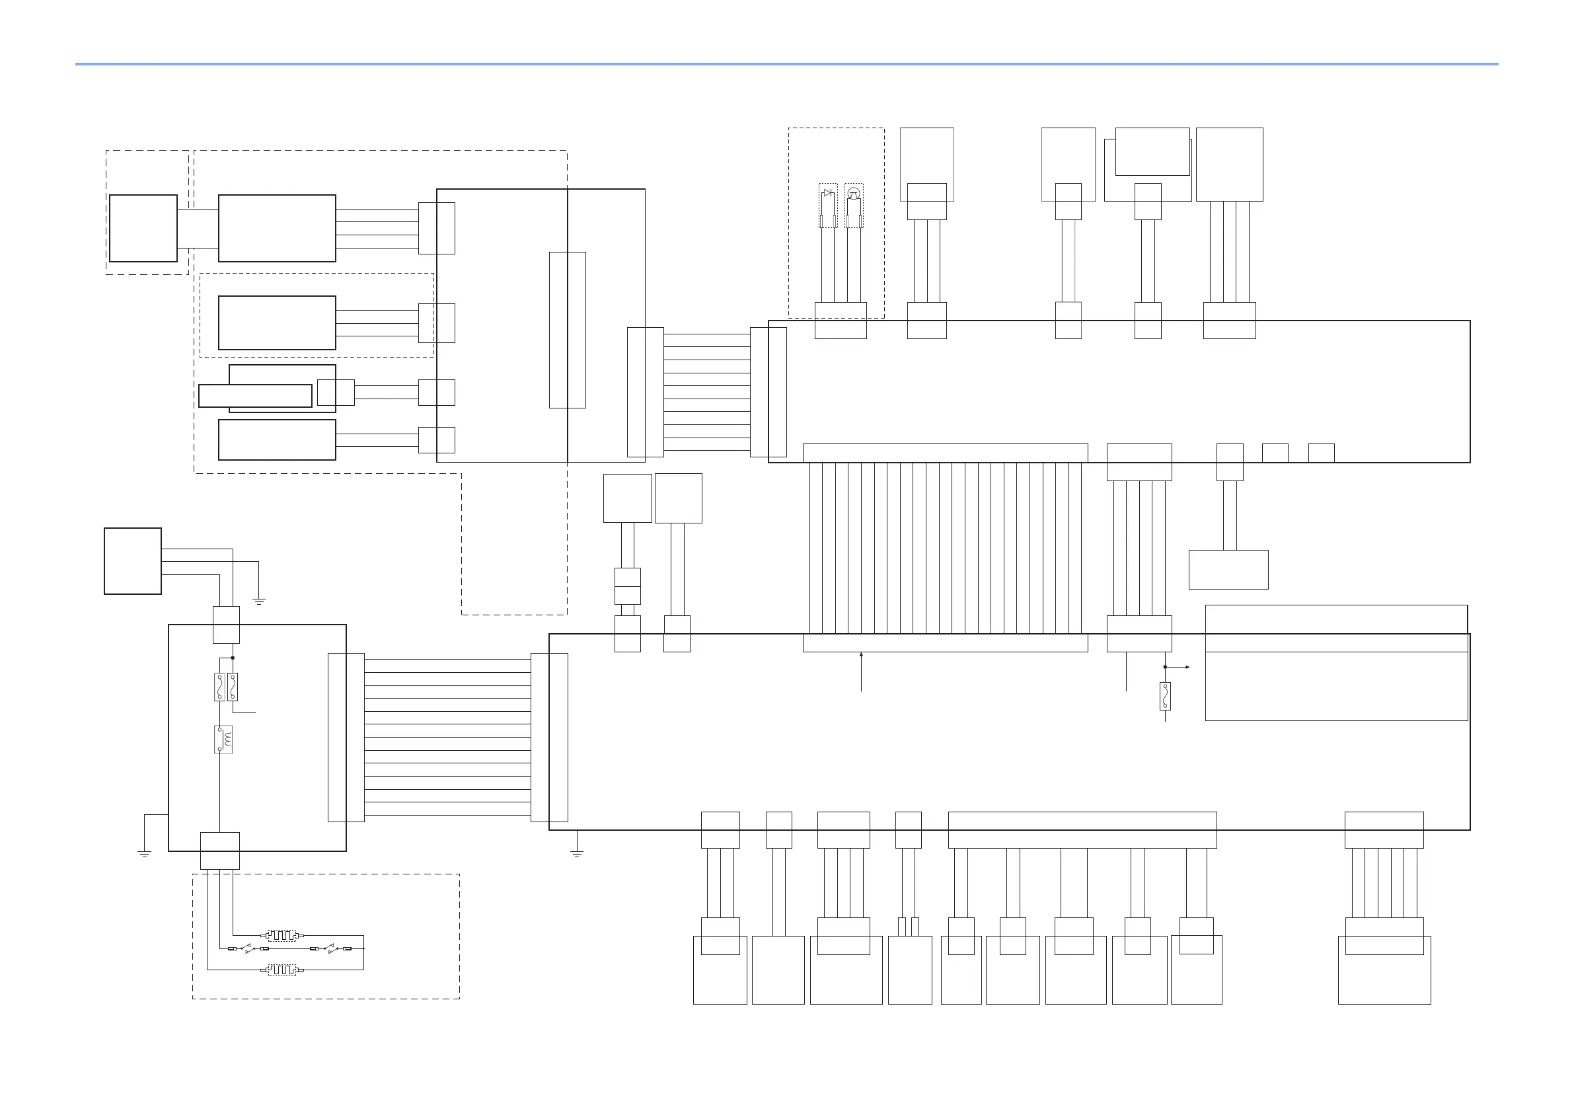The image size is (1574, 1113).
Task: Select the bold square block at far left middle
Action: (x=132, y=561)
